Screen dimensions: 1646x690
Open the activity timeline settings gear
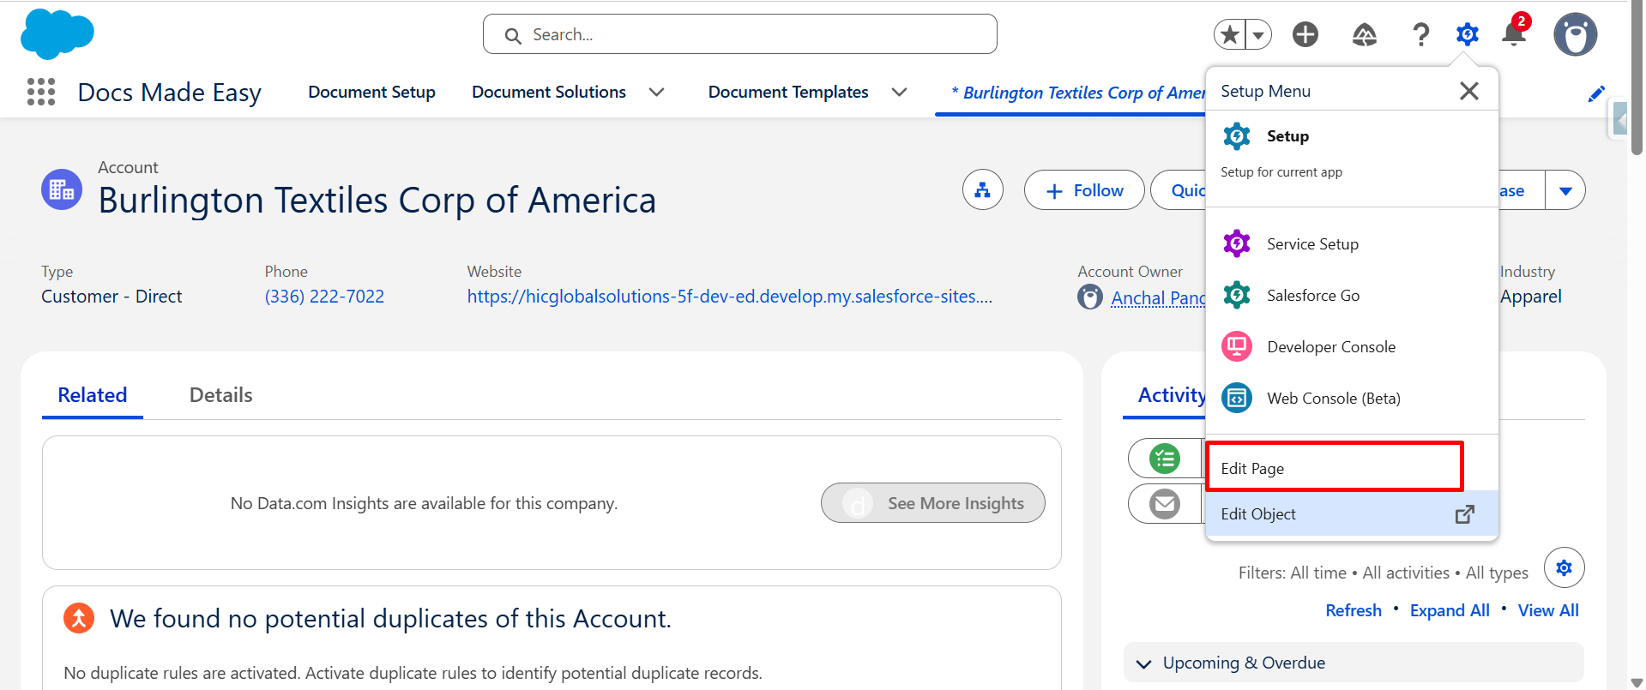click(x=1565, y=567)
